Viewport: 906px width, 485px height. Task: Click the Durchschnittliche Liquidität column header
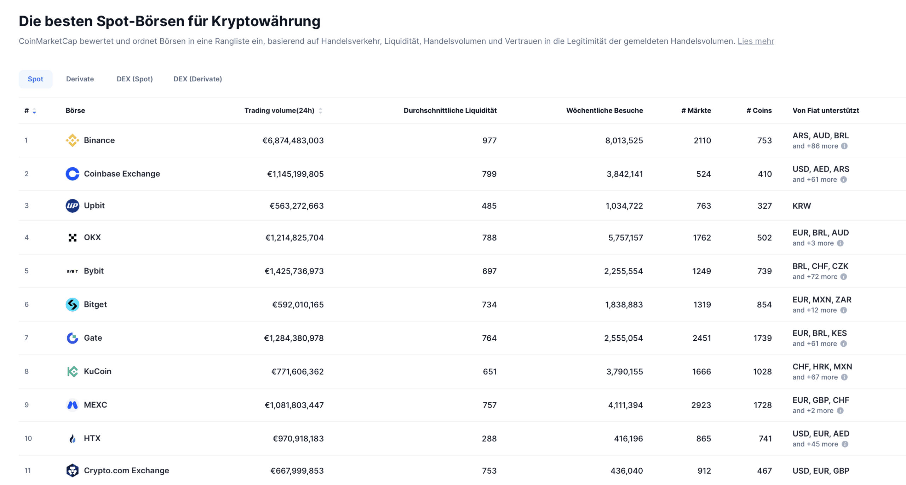pyautogui.click(x=450, y=110)
